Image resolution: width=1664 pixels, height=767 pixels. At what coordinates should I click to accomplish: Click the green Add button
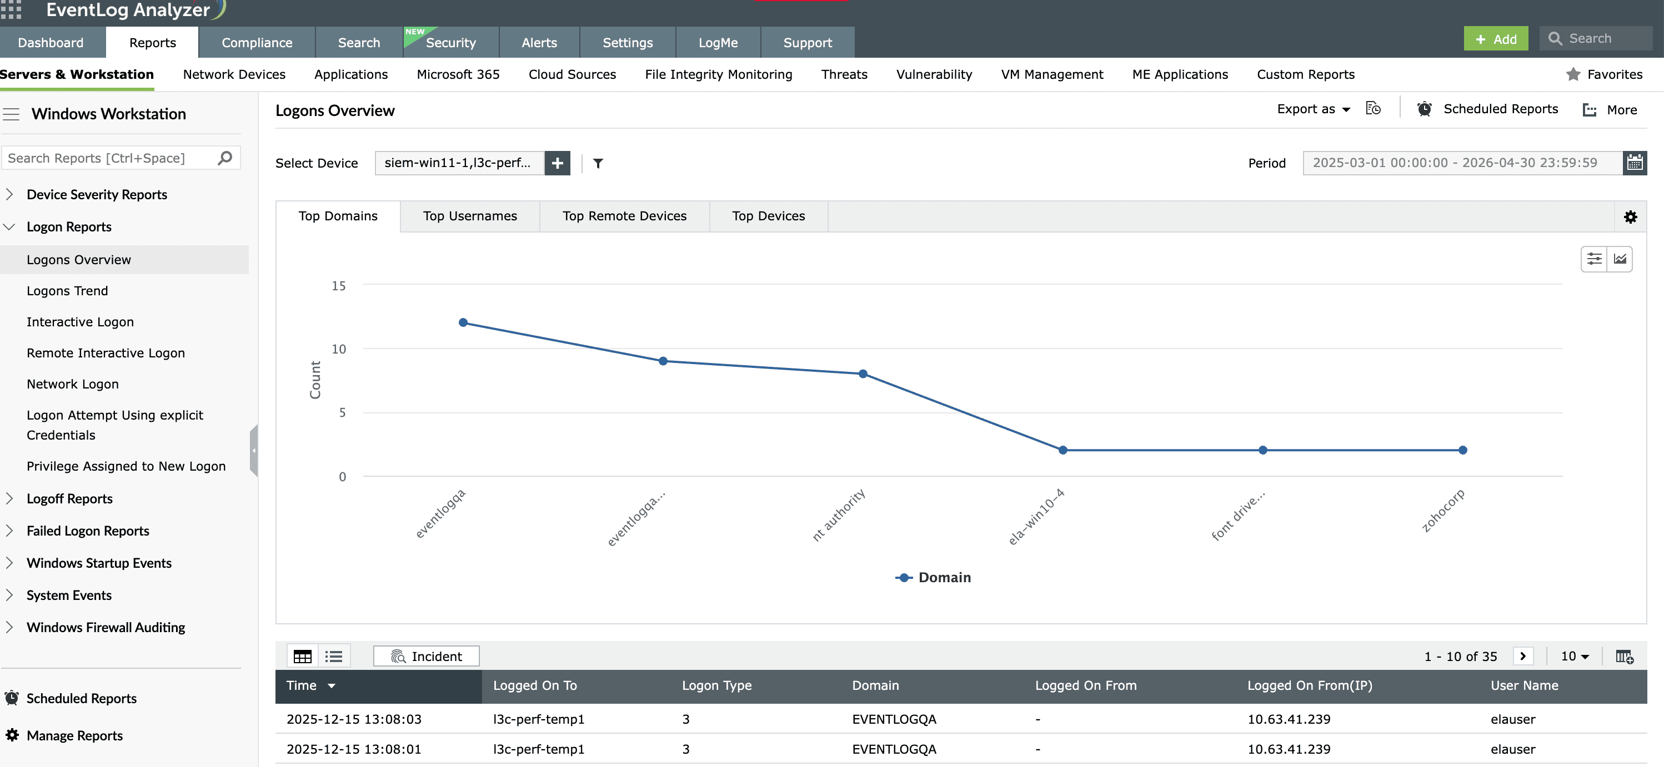pyautogui.click(x=1495, y=39)
